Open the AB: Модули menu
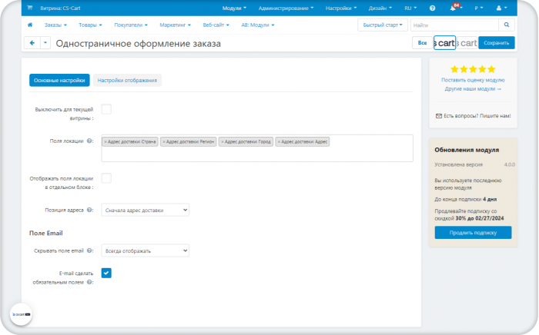Viewport: 539px width, 335px height. pos(257,25)
